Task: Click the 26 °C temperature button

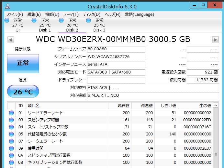Action: pyautogui.click(x=23, y=91)
